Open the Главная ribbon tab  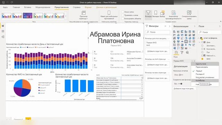tap(16, 7)
